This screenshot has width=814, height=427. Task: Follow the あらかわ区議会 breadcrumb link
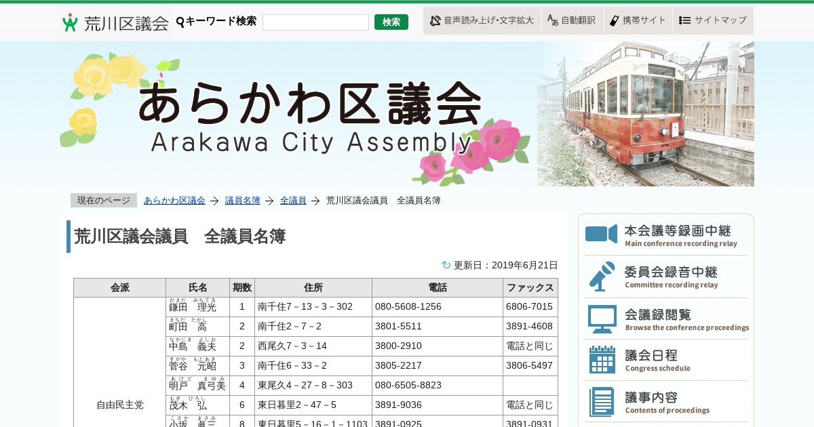tap(174, 201)
